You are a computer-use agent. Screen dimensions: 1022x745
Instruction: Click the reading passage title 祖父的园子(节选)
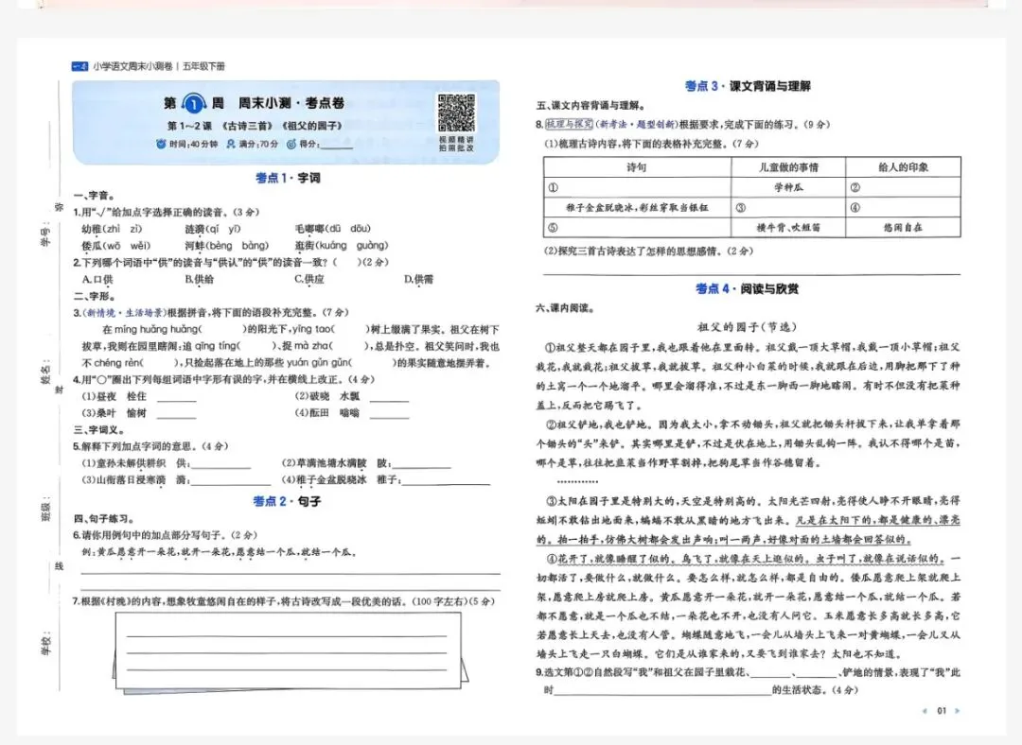tap(747, 327)
